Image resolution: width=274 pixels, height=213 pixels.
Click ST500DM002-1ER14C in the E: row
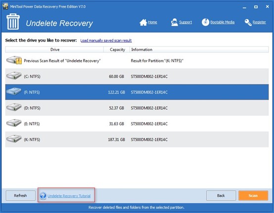point(149,124)
